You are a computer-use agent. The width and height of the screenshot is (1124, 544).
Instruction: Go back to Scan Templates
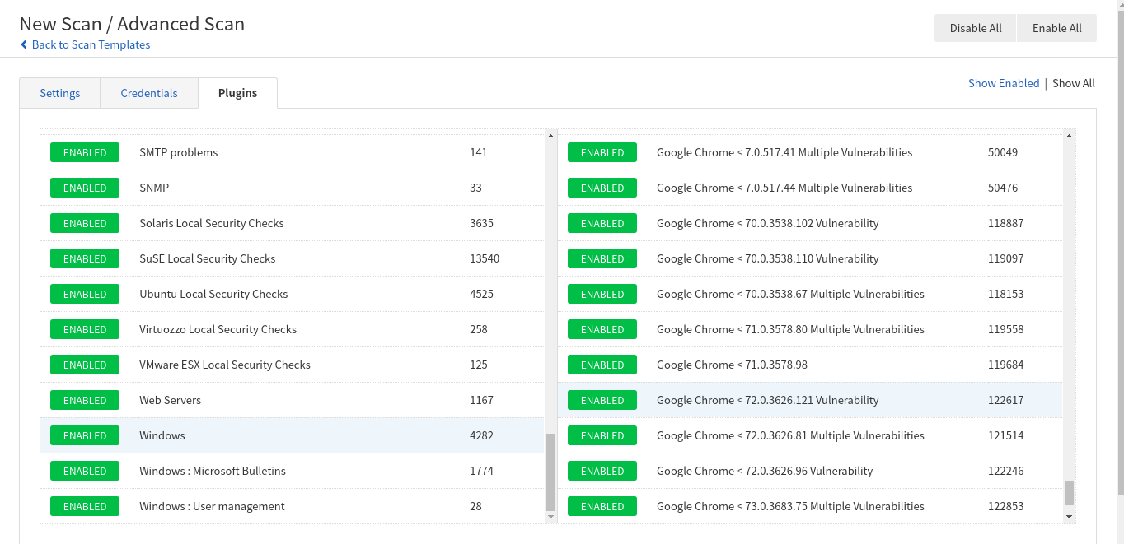86,44
